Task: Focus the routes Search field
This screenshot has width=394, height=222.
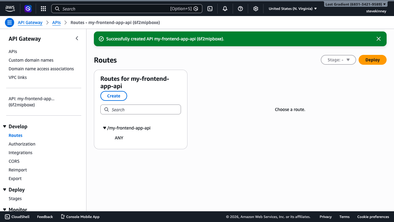Action: (141, 109)
